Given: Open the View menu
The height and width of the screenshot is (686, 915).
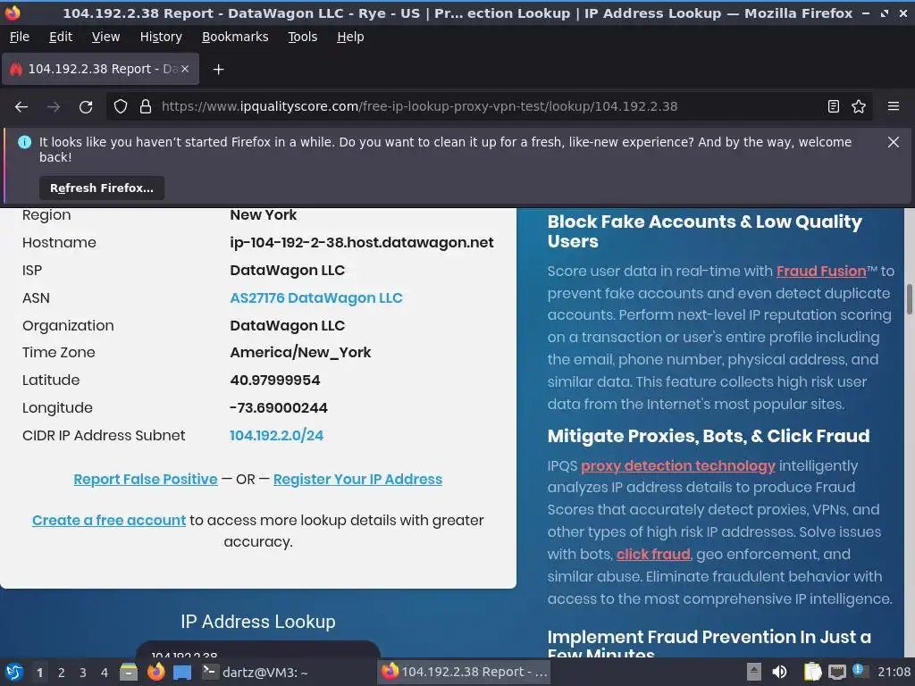Looking at the screenshot, I should [x=105, y=37].
